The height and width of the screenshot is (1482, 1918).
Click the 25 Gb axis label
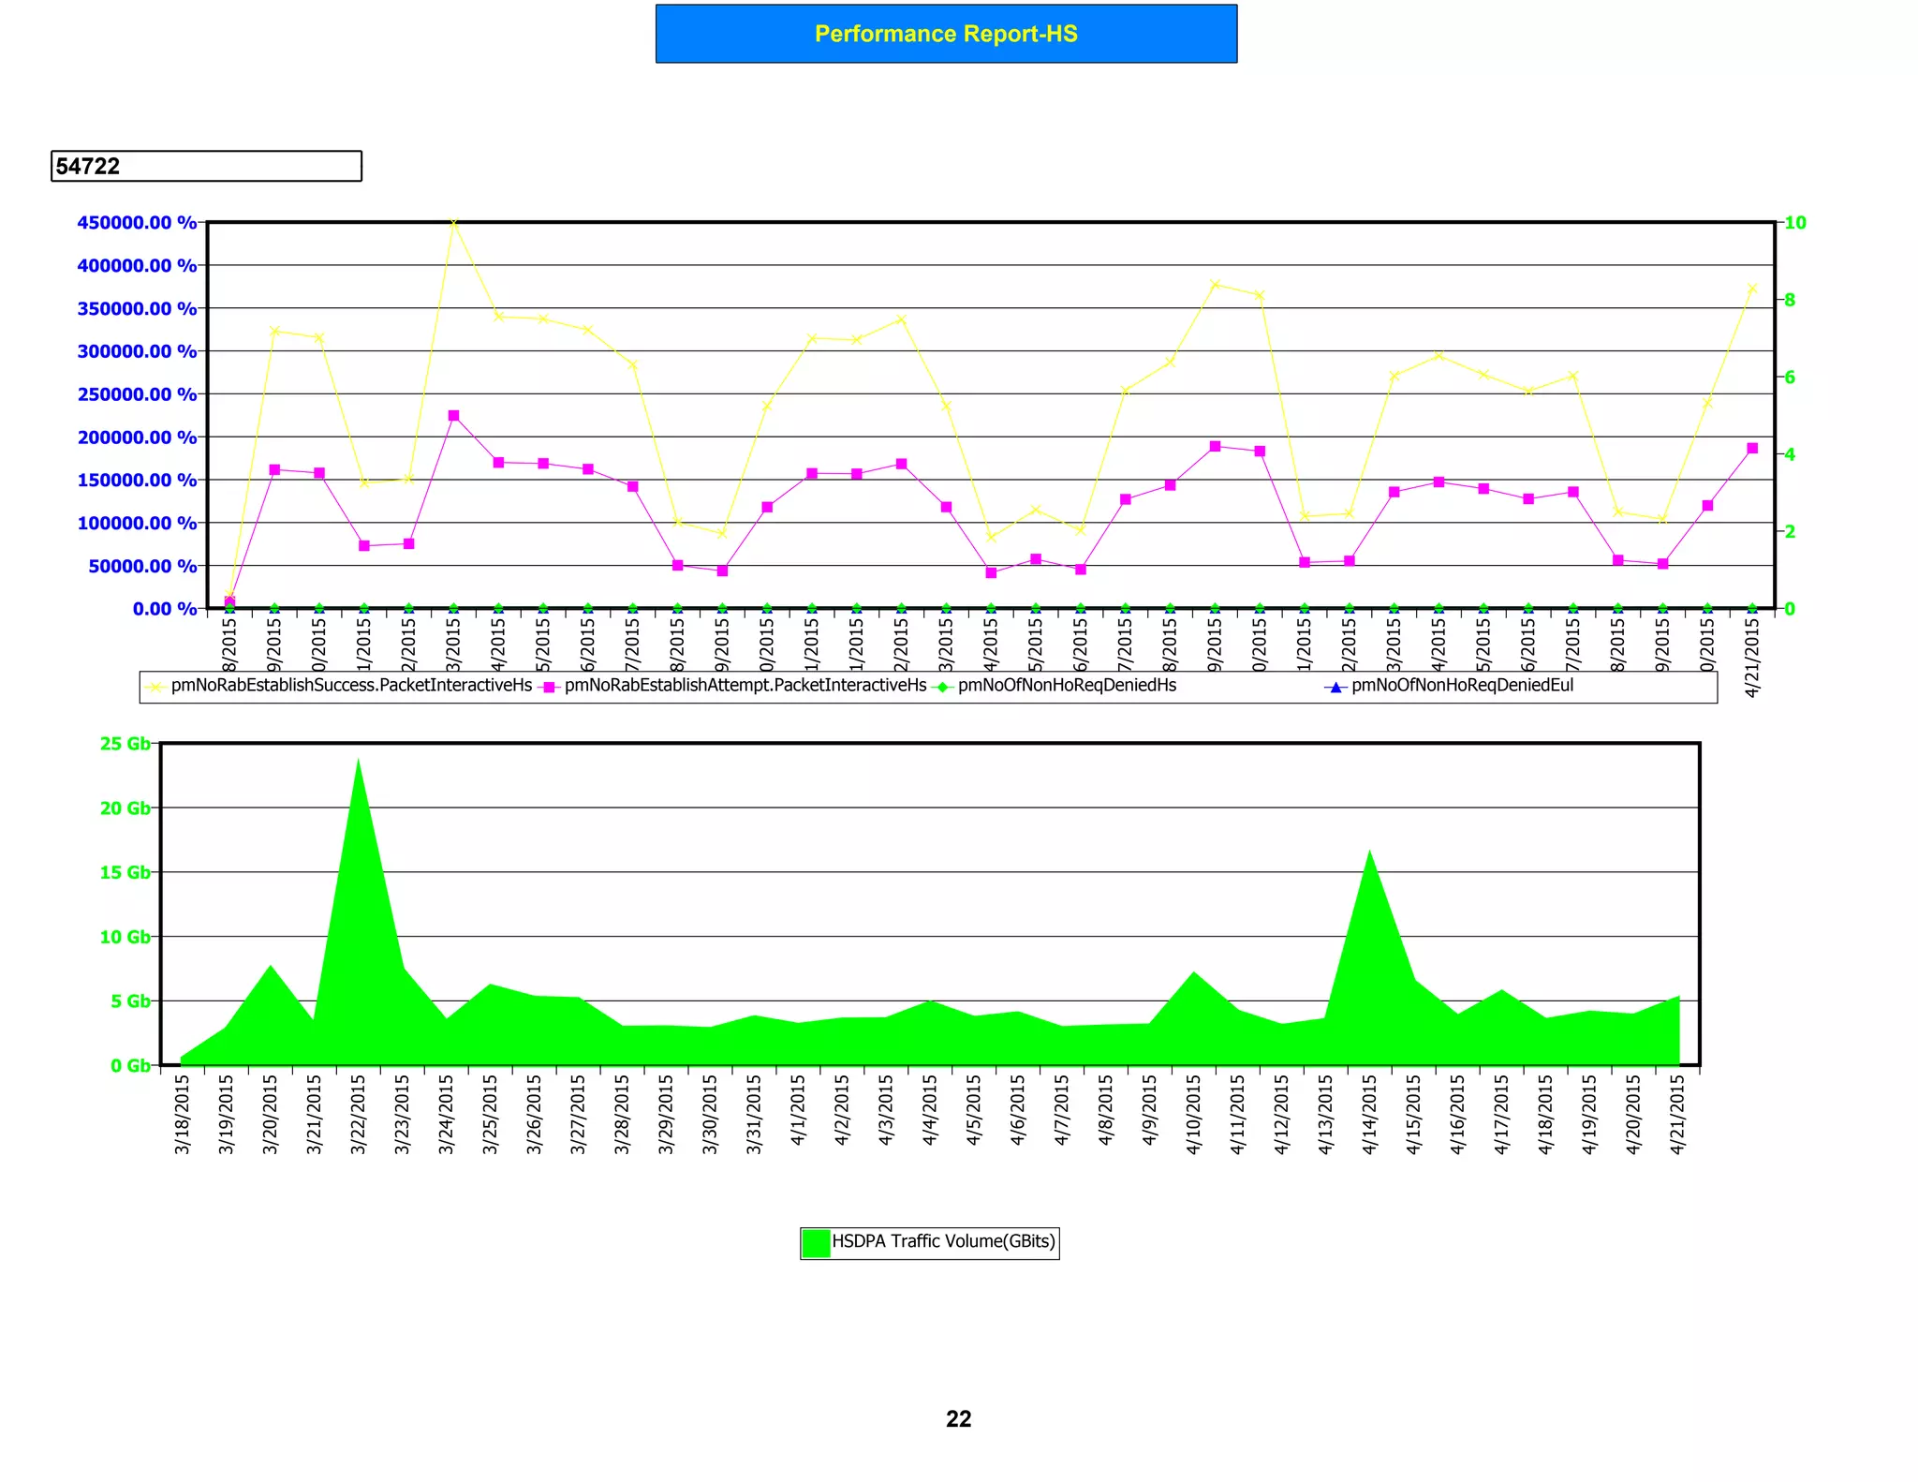click(x=125, y=744)
